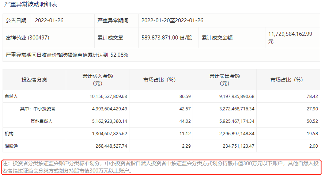
Task: Select sell share 78.42
Action: click(312, 96)
